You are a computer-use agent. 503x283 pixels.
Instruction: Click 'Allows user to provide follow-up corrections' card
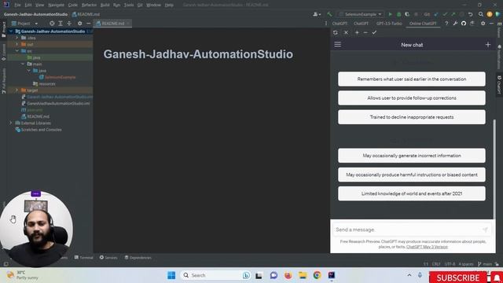(x=412, y=97)
